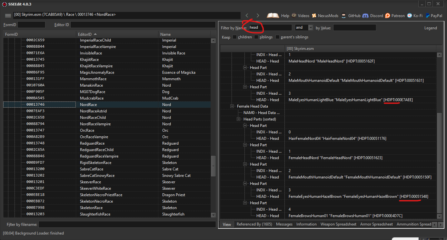Viewport: 447px width, 240px height.
Task: Select the NordRaceAstrid record row
Action: click(x=107, y=111)
